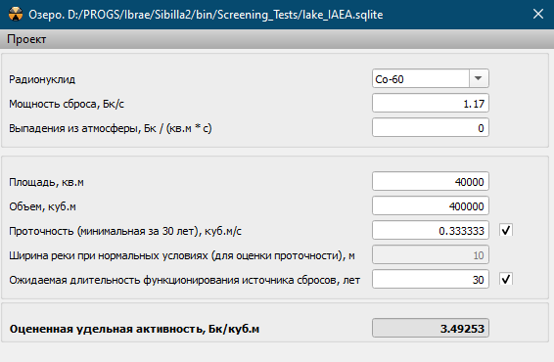The height and width of the screenshot is (362, 554).
Task: Click the Радионуклид label
Action: pyautogui.click(x=42, y=79)
